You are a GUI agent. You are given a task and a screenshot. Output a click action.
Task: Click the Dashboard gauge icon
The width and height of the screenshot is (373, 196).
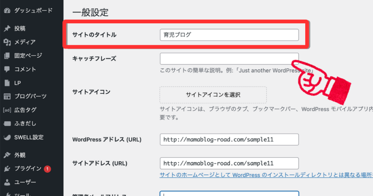(7, 11)
